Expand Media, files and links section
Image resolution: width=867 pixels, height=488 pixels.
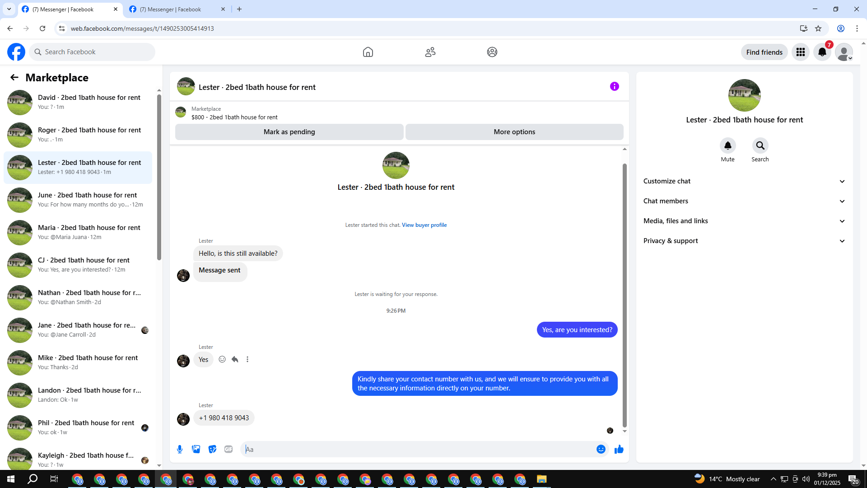(744, 221)
